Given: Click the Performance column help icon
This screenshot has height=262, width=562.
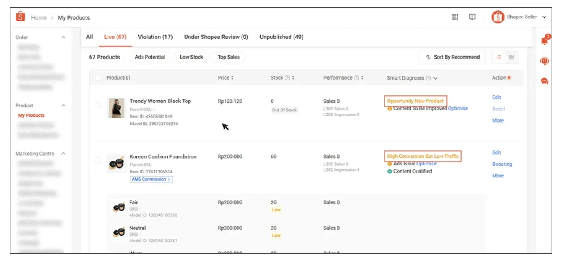Looking at the screenshot, I should click(x=356, y=78).
